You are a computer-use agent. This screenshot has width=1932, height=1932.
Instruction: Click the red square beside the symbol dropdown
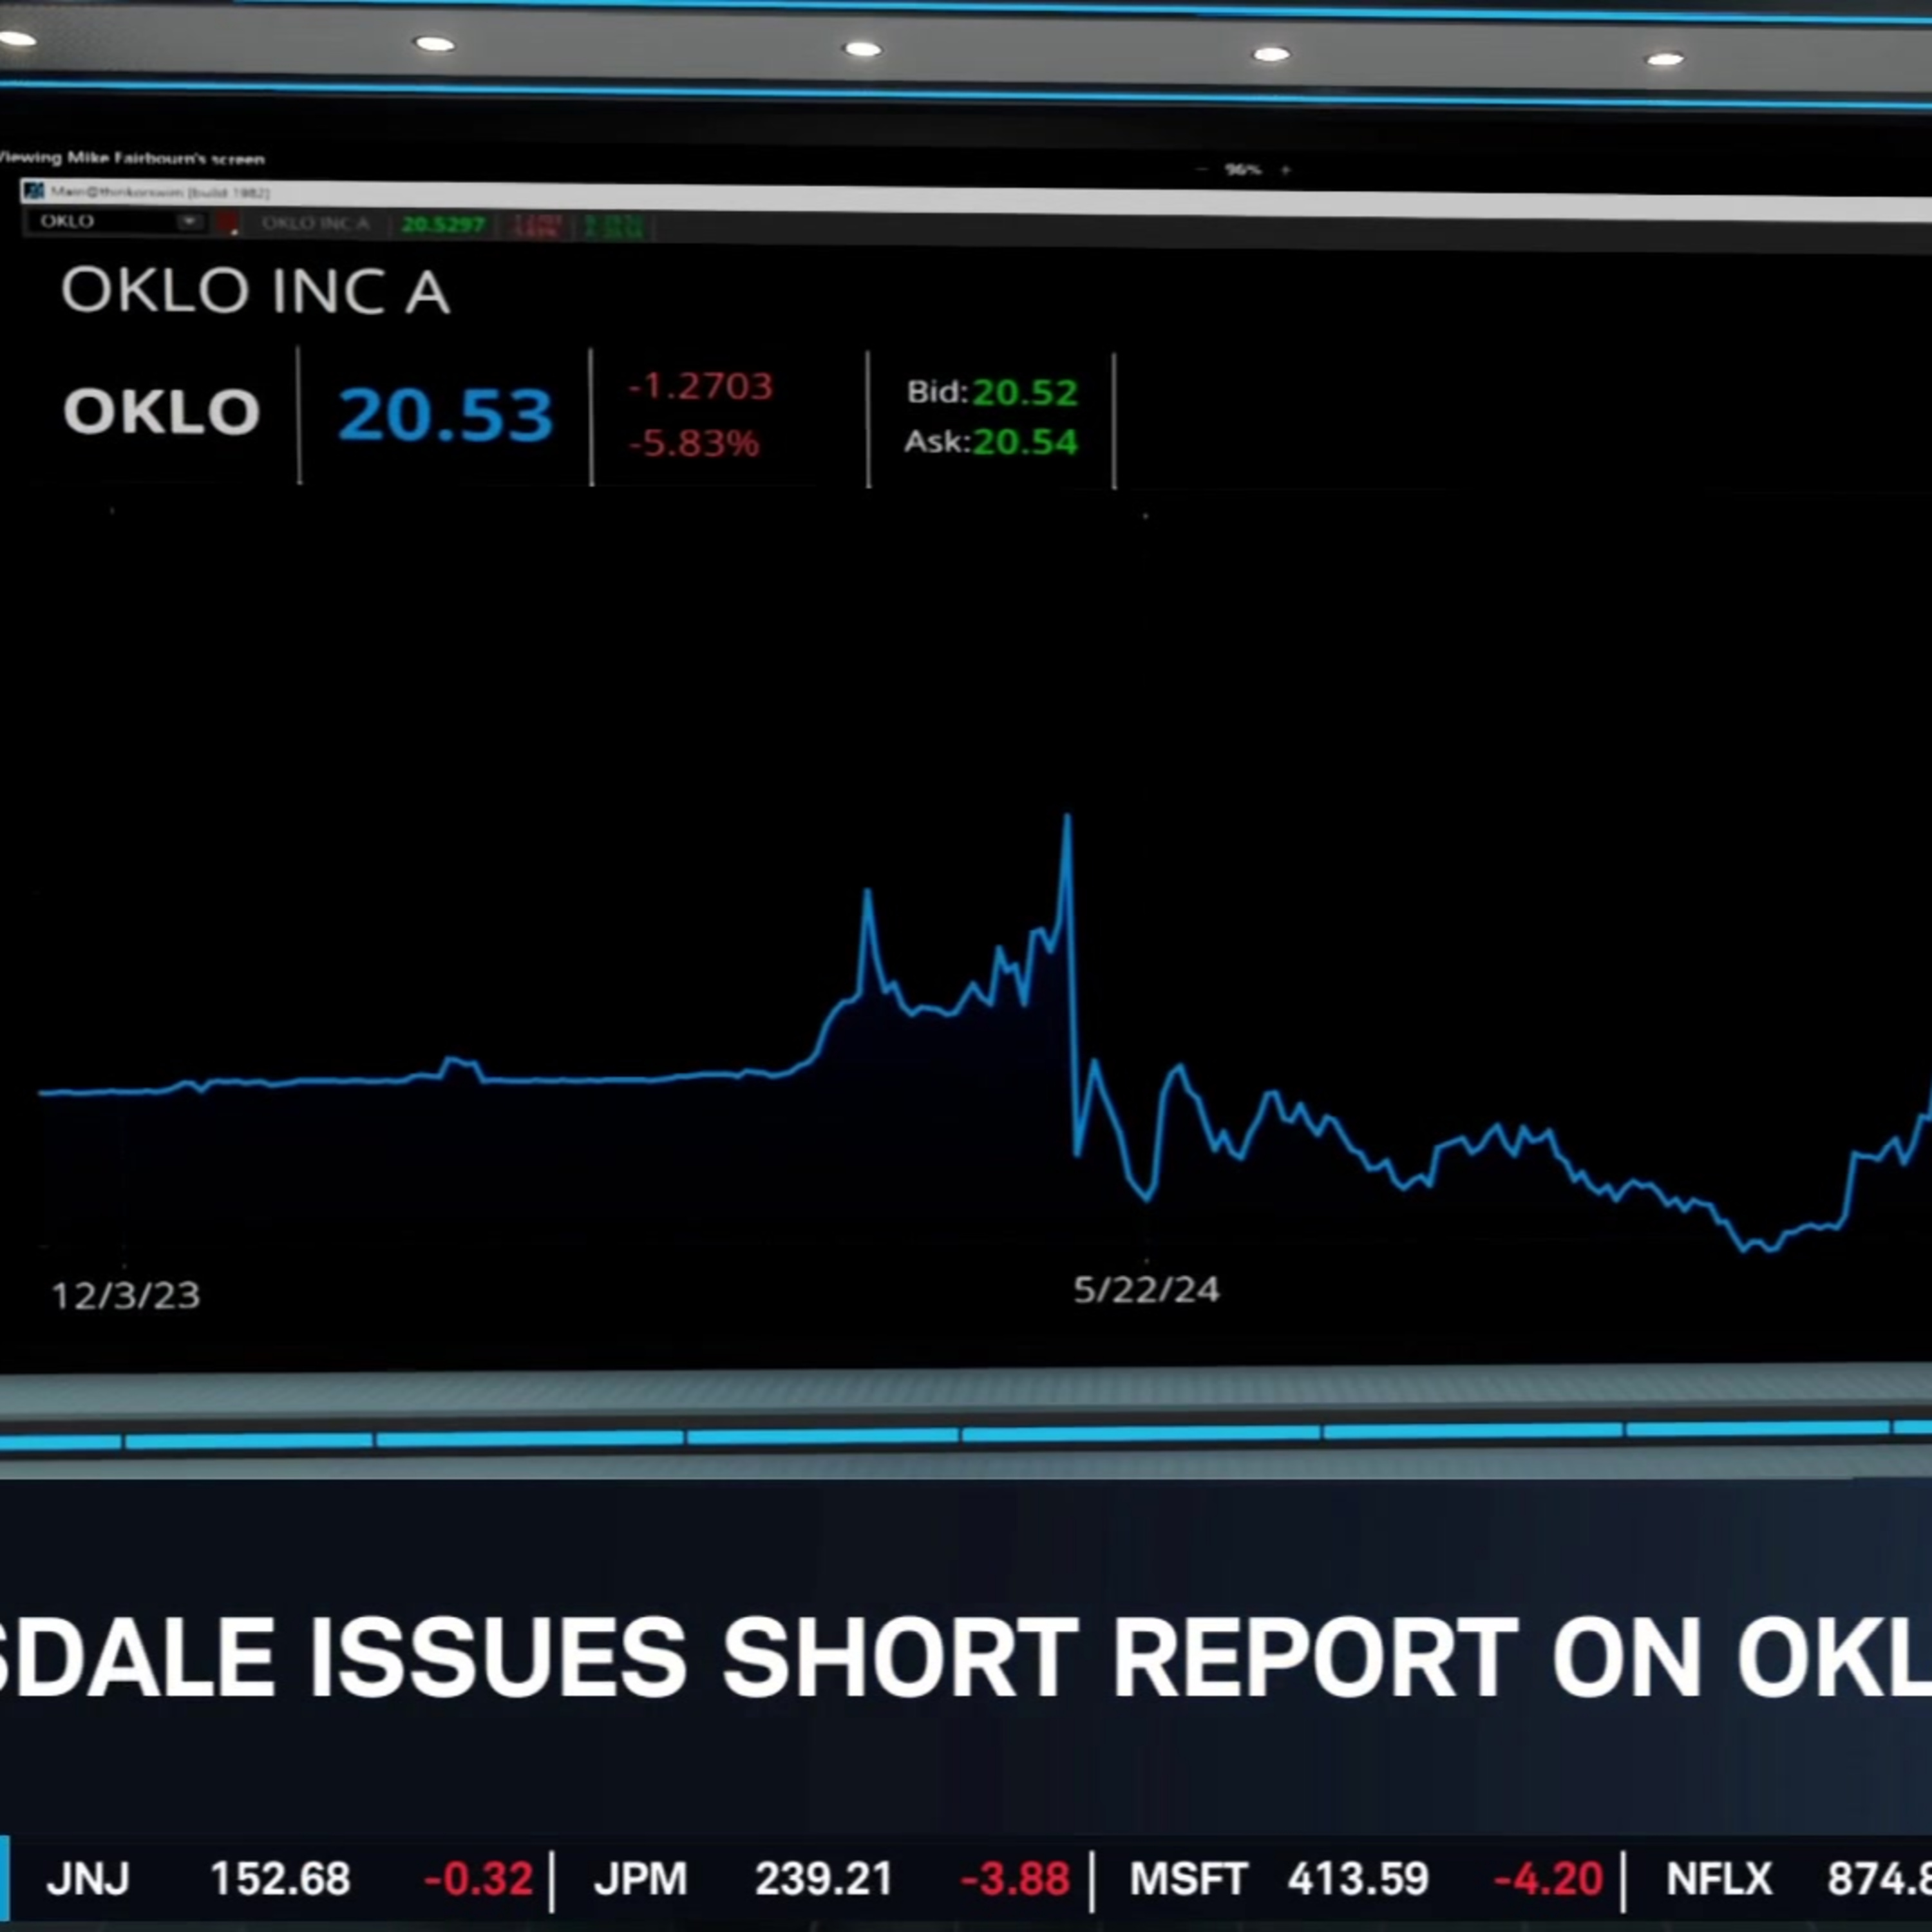228,222
